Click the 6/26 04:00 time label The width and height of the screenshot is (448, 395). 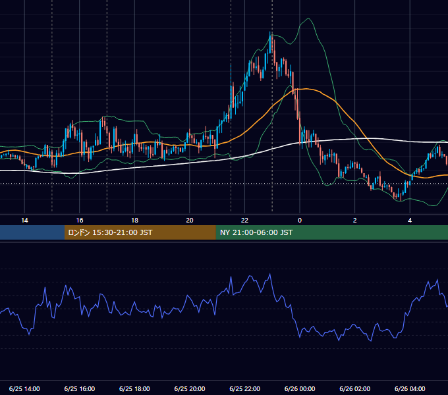410,388
